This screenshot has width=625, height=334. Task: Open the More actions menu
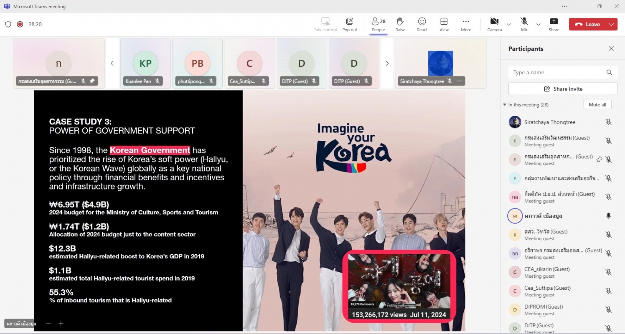point(466,24)
